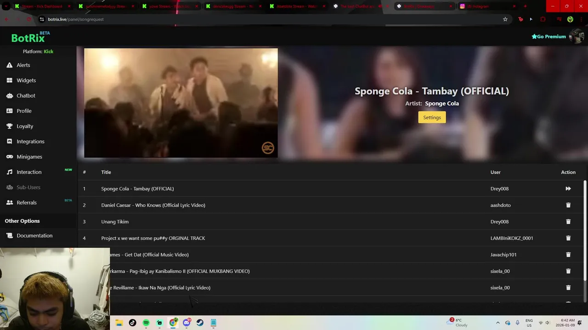Delete the Daniel Caesar song request

point(568,205)
